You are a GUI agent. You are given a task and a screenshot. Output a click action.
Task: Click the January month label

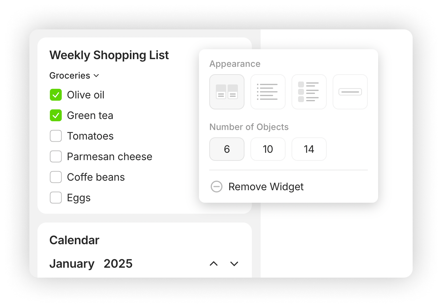coord(72,264)
